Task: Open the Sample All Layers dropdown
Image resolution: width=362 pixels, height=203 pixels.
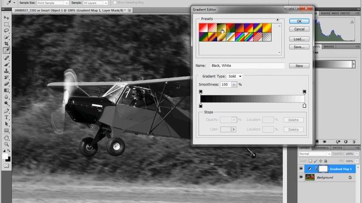Action: click(96, 3)
